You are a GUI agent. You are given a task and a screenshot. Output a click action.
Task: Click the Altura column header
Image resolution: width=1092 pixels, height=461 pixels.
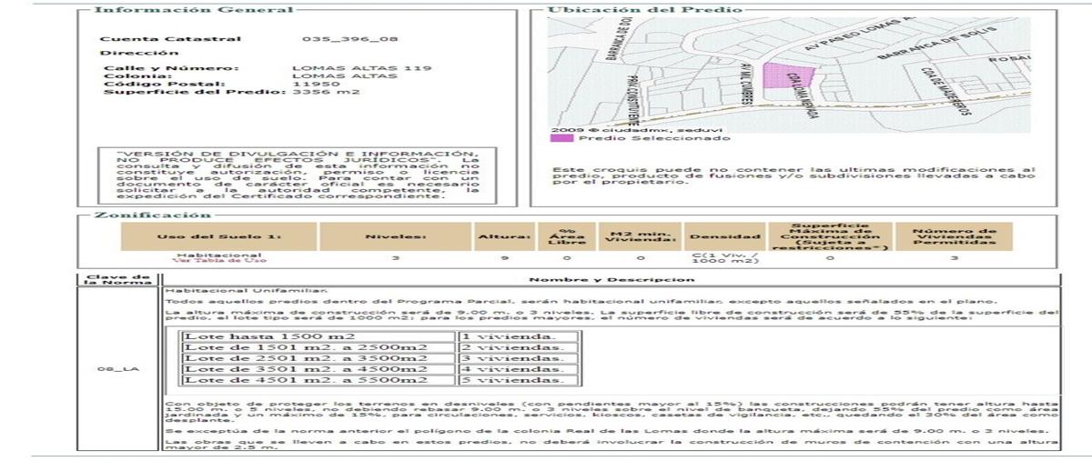pyautogui.click(x=503, y=237)
